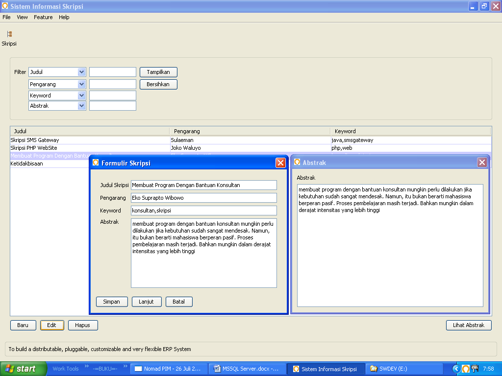Close the Abstrak window
The height and width of the screenshot is (376, 502).
482,163
